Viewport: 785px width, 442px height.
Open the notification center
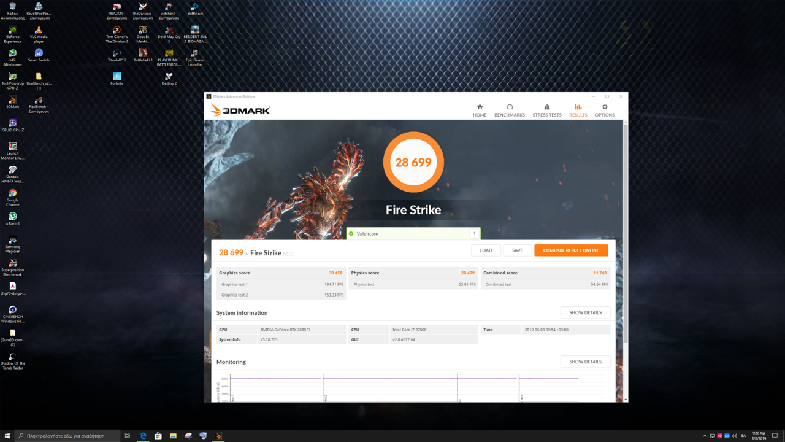click(775, 436)
